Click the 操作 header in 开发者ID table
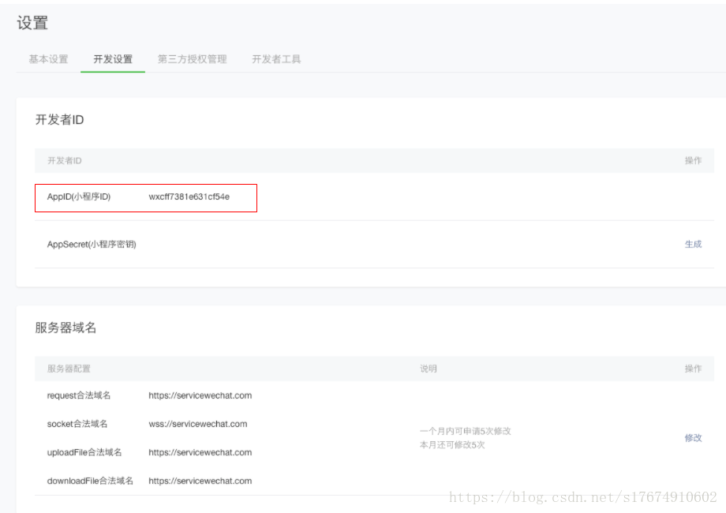 693,161
